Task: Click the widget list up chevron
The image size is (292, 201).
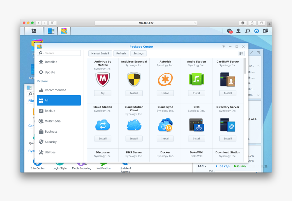Action: point(258,66)
